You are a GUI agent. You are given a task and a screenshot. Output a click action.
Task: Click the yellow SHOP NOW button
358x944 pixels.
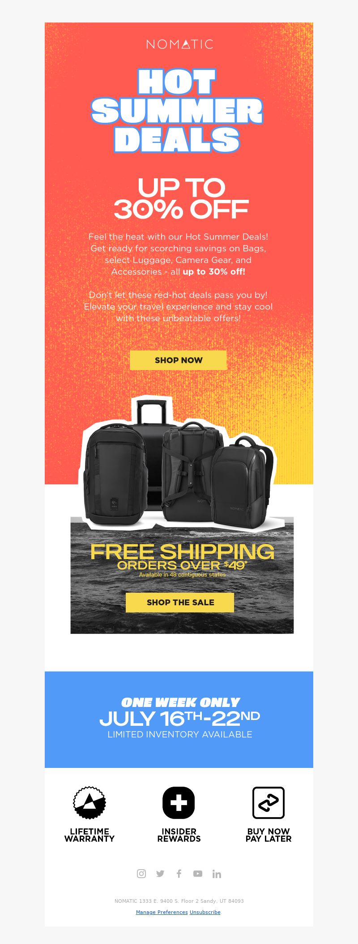(x=178, y=360)
